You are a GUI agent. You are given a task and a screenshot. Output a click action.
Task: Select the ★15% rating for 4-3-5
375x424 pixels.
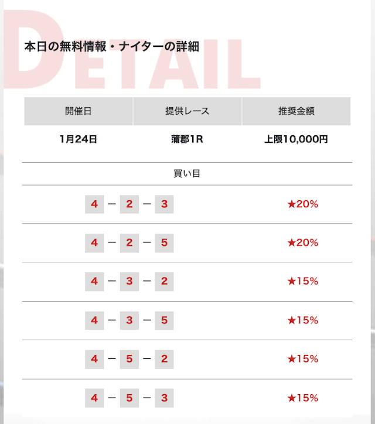click(303, 320)
